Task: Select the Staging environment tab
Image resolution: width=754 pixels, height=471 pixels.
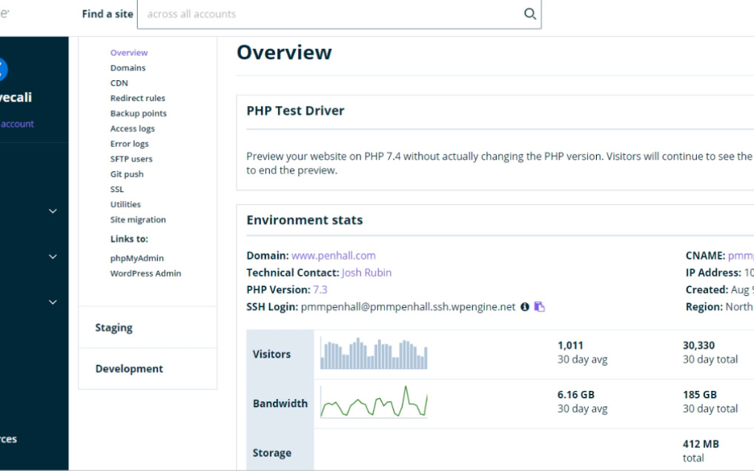Action: pos(148,328)
